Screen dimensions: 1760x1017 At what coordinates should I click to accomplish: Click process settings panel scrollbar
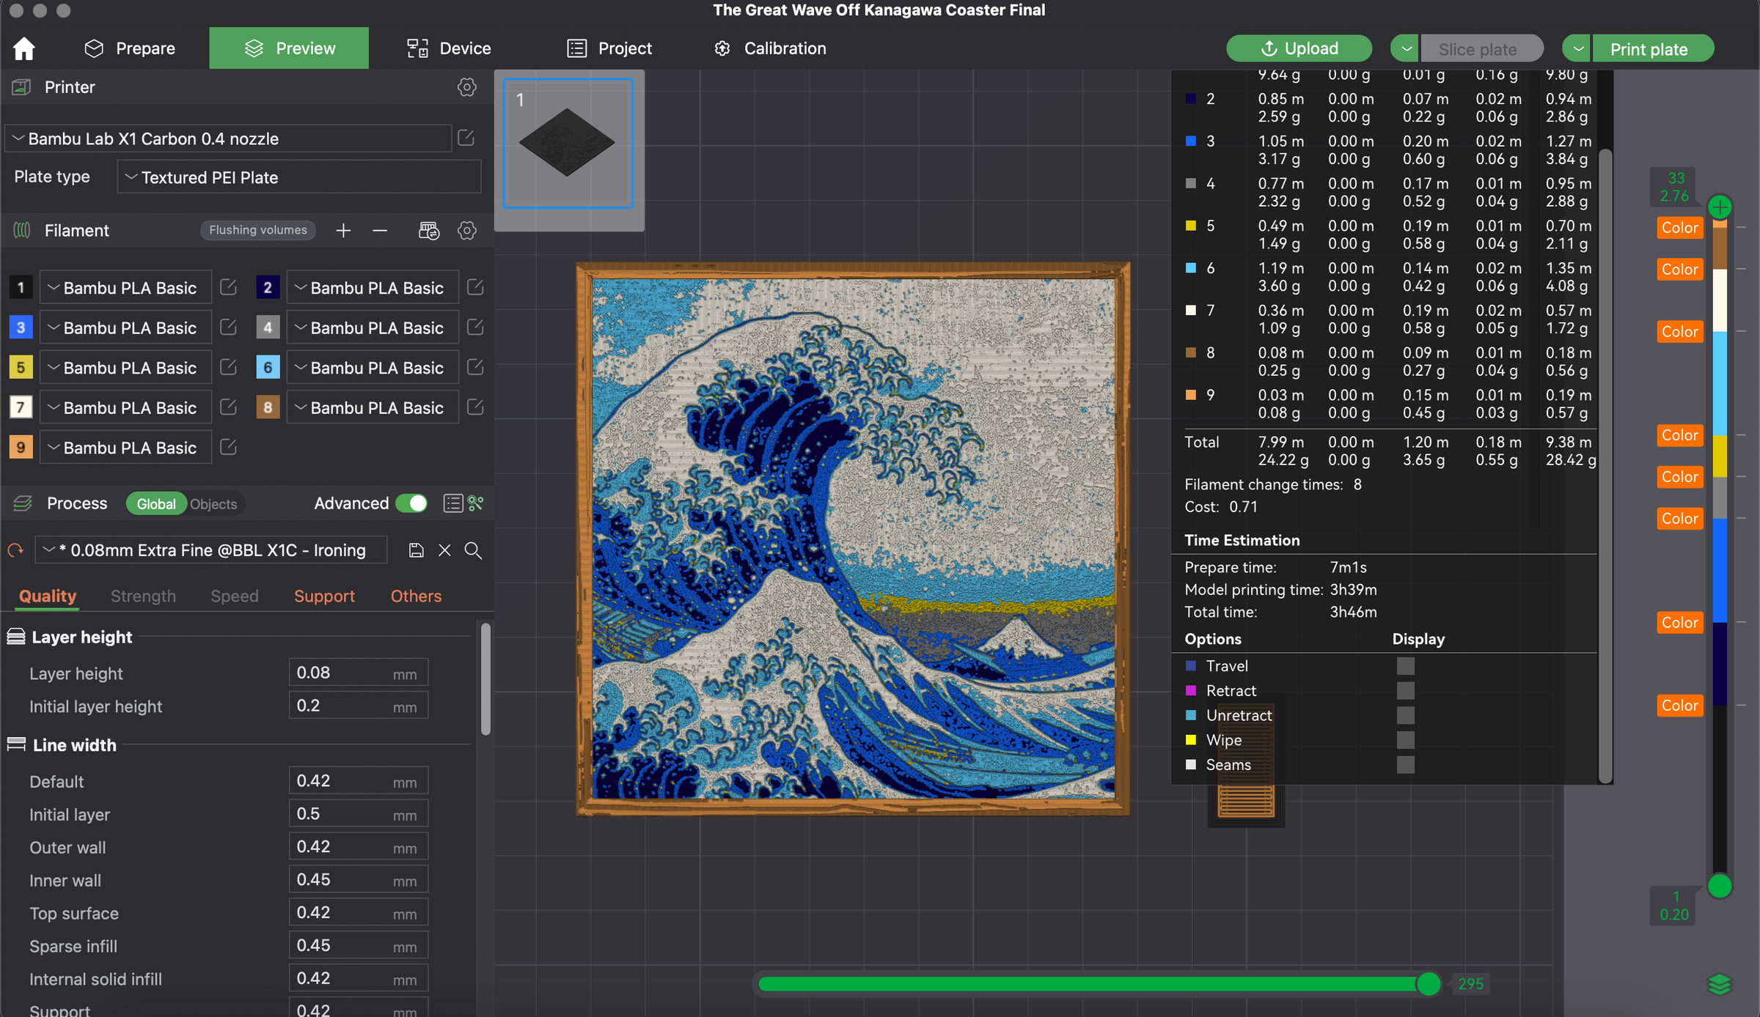click(x=485, y=678)
